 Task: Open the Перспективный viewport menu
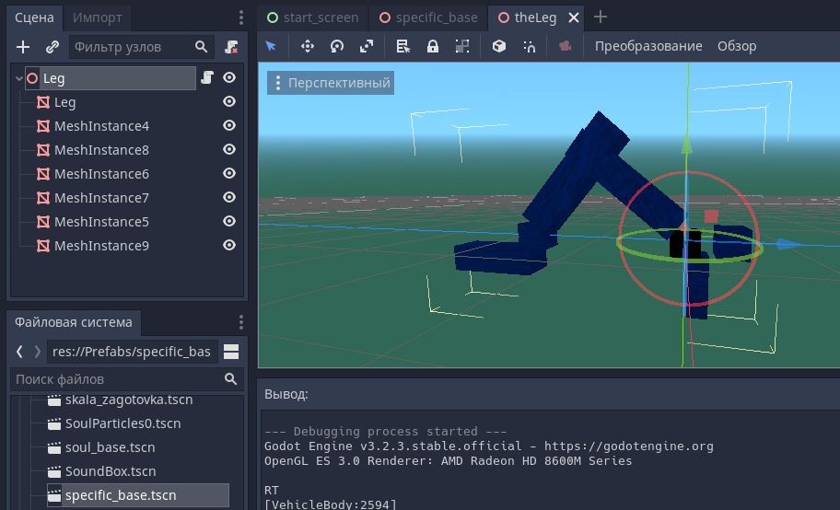[x=330, y=83]
